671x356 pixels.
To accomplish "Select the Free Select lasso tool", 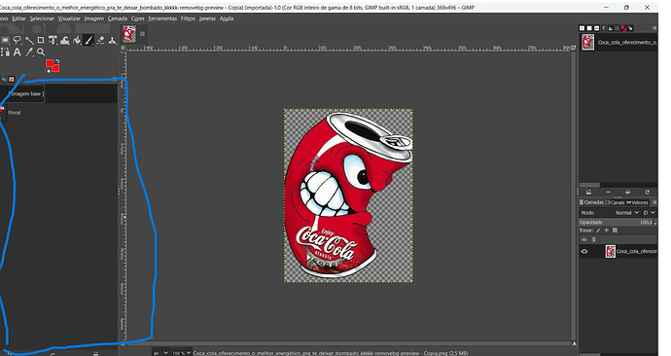I will 18,40.
